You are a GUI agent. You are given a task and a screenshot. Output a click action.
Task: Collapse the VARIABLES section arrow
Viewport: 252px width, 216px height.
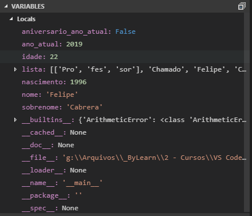6,6
